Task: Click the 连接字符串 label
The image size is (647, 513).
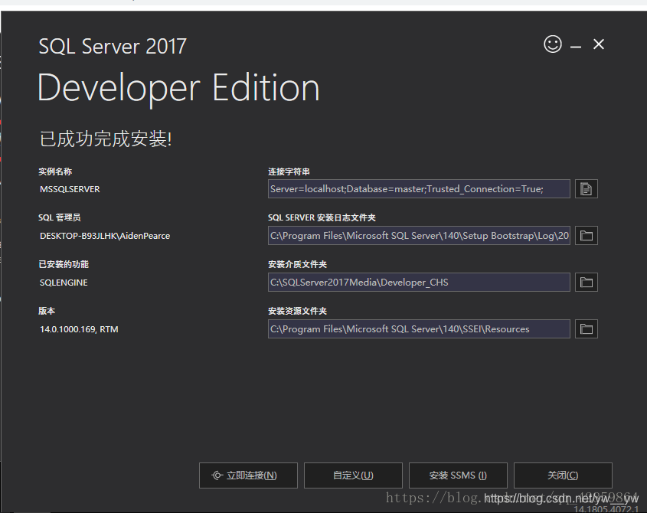Action: (289, 172)
